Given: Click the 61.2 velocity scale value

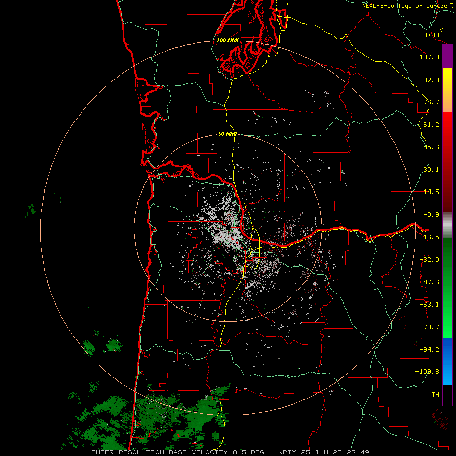Looking at the screenshot, I should pyautogui.click(x=431, y=125).
